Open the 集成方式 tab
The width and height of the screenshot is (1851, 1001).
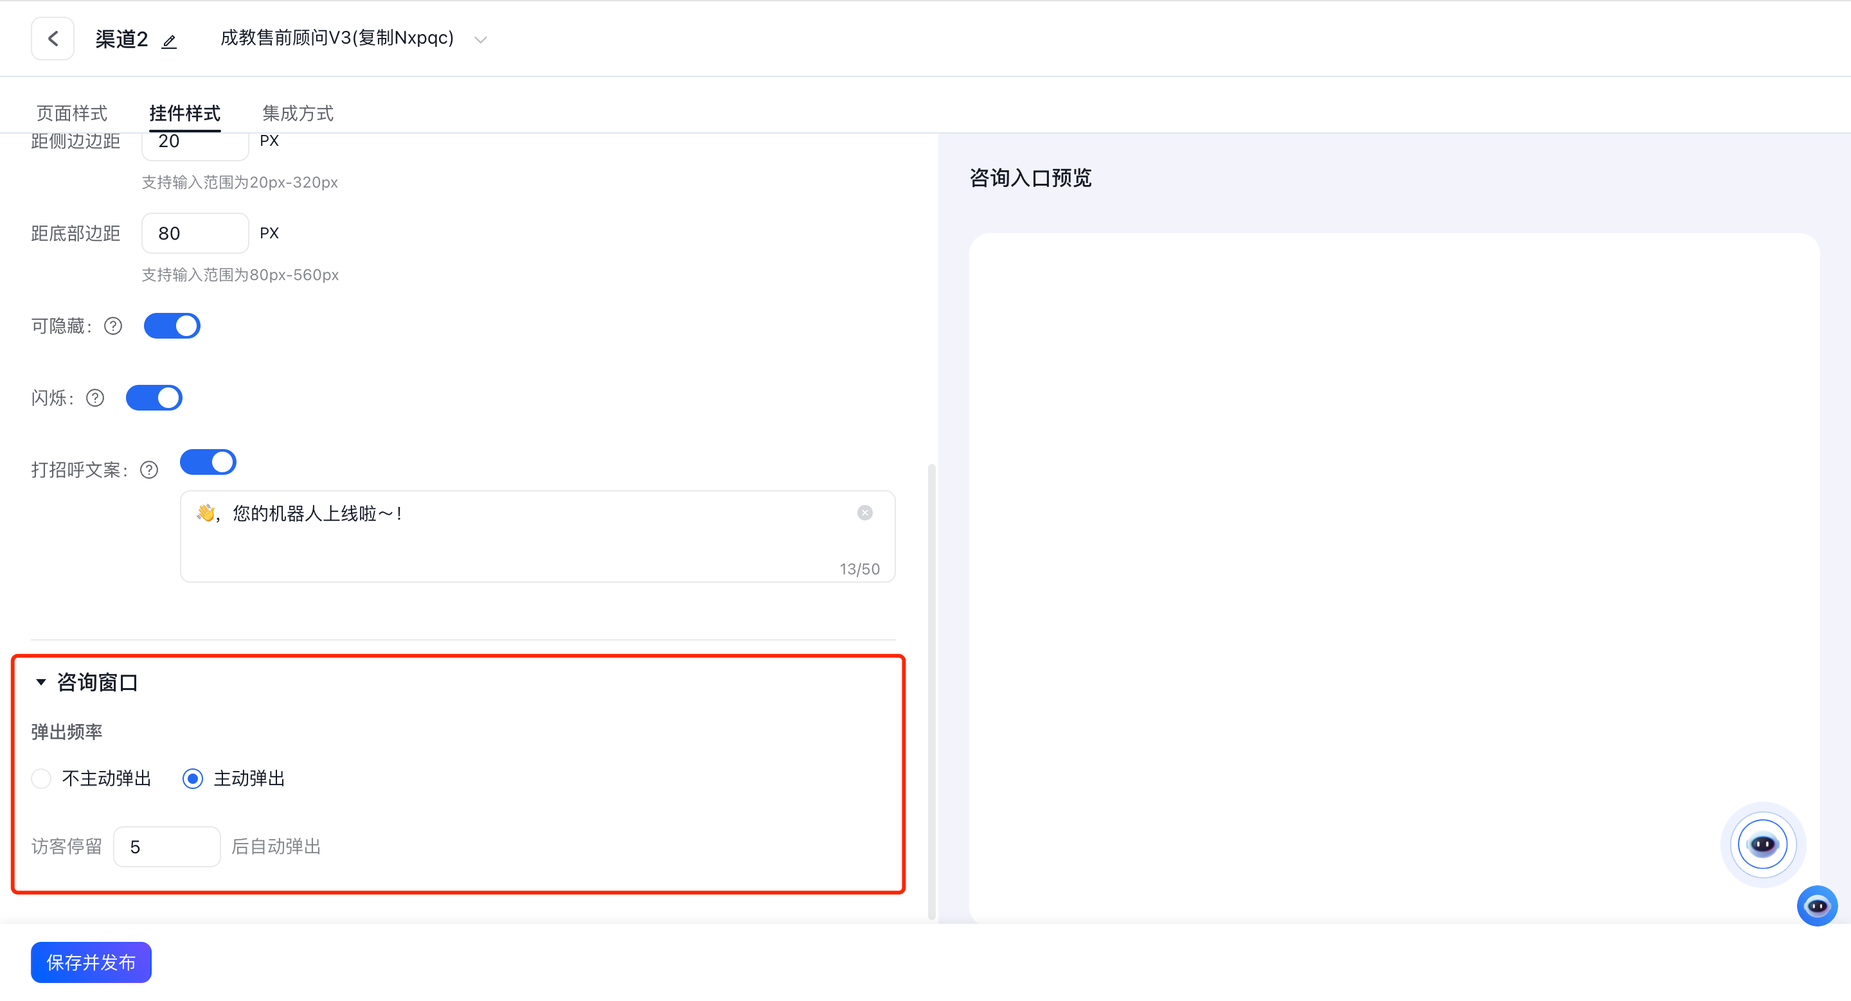[x=298, y=112]
